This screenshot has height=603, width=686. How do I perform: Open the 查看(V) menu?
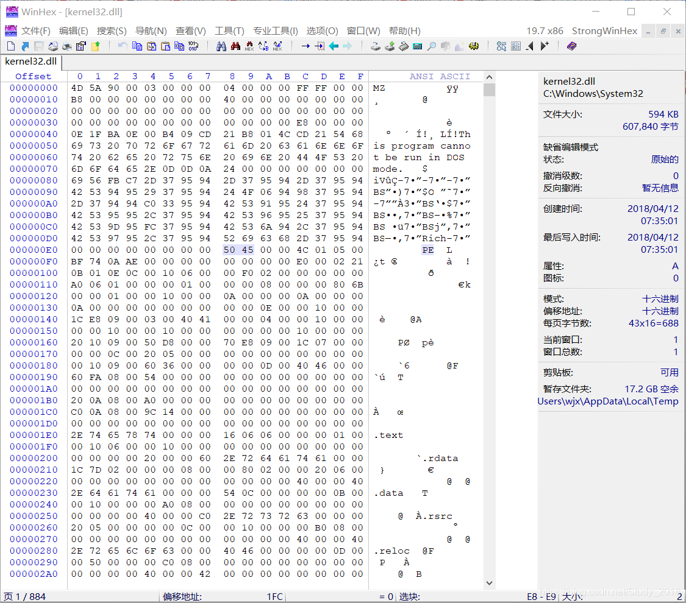(191, 30)
